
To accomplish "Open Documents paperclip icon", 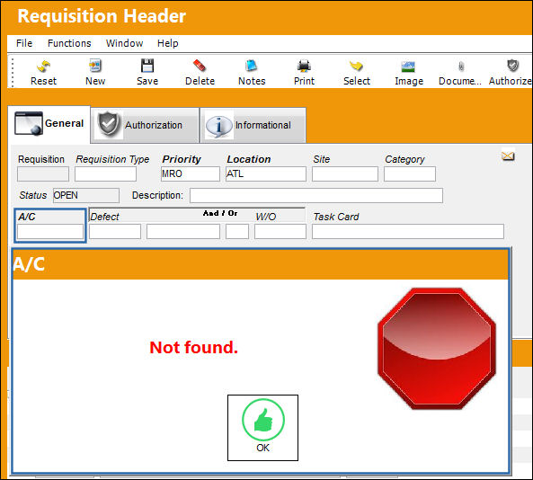I will point(461,67).
